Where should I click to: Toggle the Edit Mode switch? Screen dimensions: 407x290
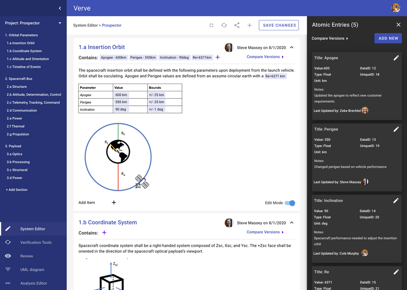(290, 203)
